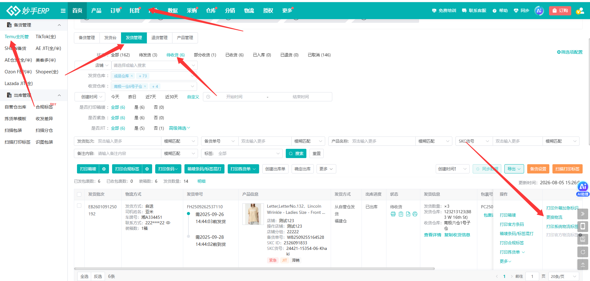Image resolution: width=590 pixels, height=281 pixels.
Task: Click last printer icon under 待收货 status
Action: click(x=415, y=214)
